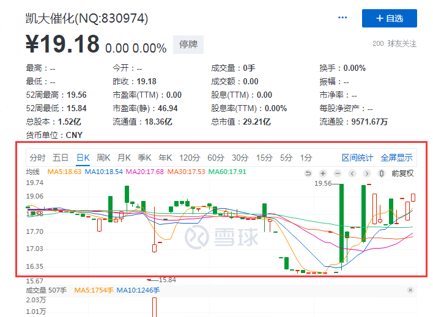This screenshot has width=433, height=317.
Task: Click the MA5:18.63 moving average label
Action: (x=64, y=172)
